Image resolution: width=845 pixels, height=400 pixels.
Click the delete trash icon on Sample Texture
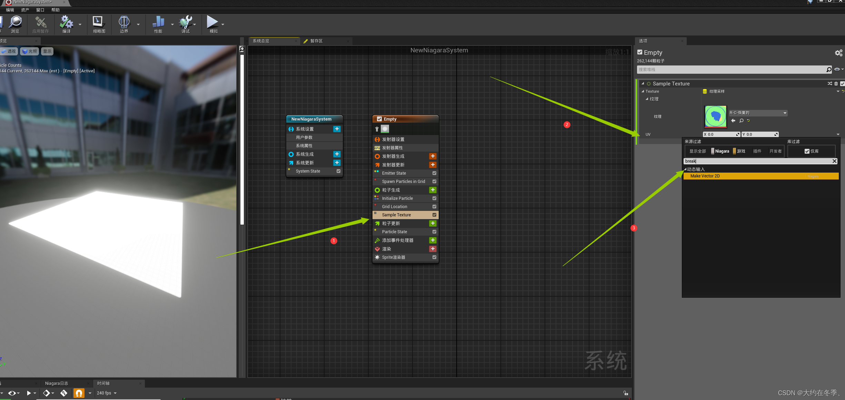[836, 84]
